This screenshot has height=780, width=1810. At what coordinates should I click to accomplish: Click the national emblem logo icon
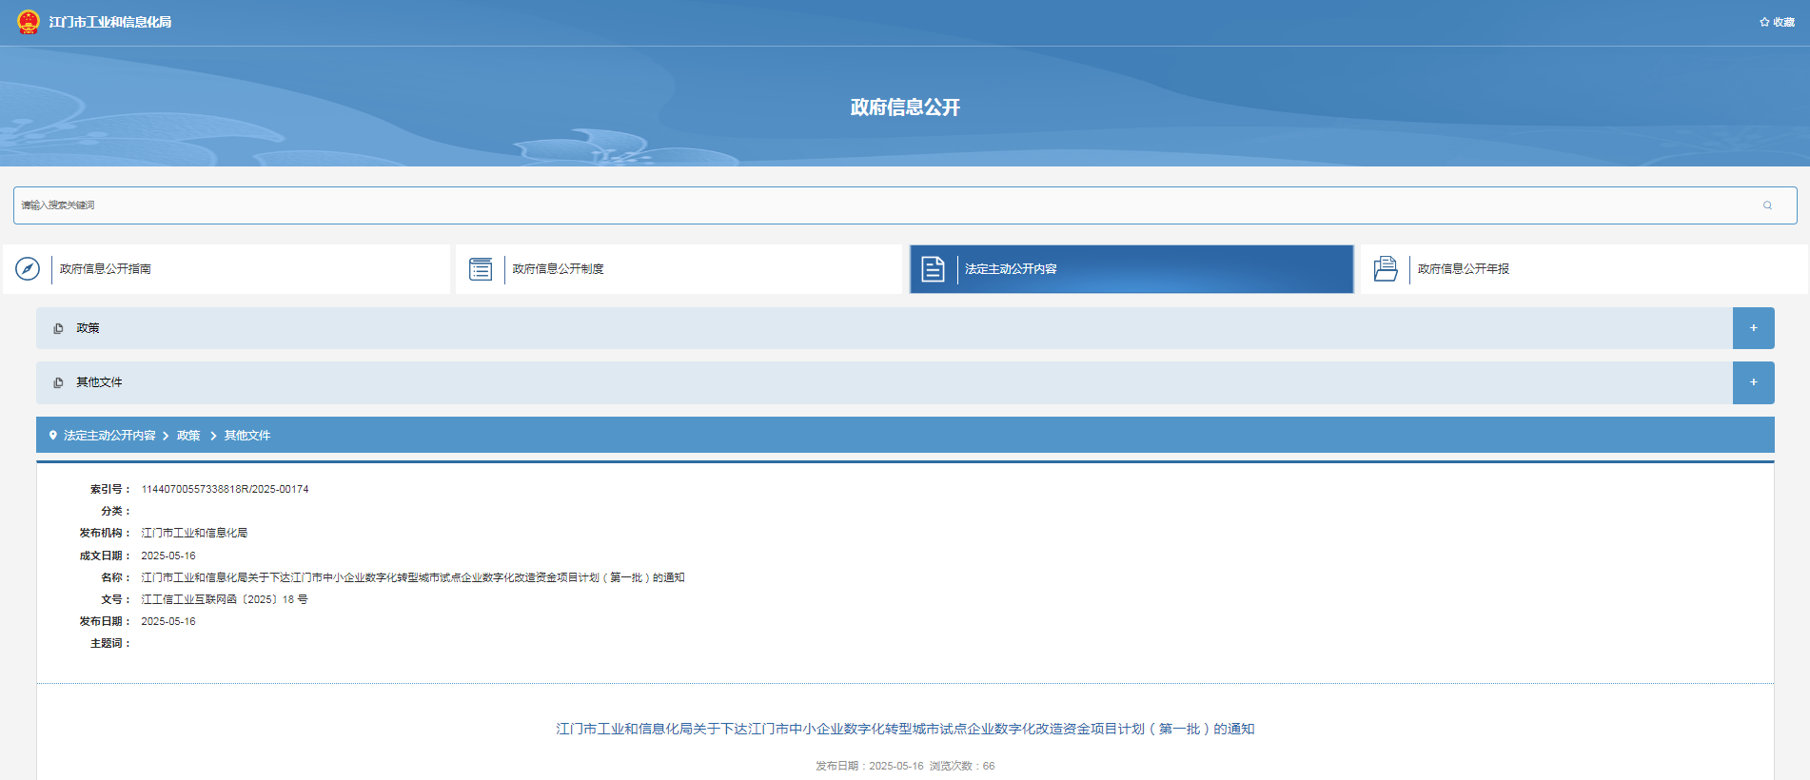pyautogui.click(x=29, y=22)
